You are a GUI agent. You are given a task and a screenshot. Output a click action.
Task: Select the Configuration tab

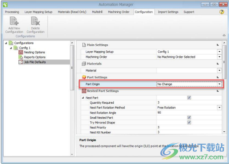(x=144, y=12)
